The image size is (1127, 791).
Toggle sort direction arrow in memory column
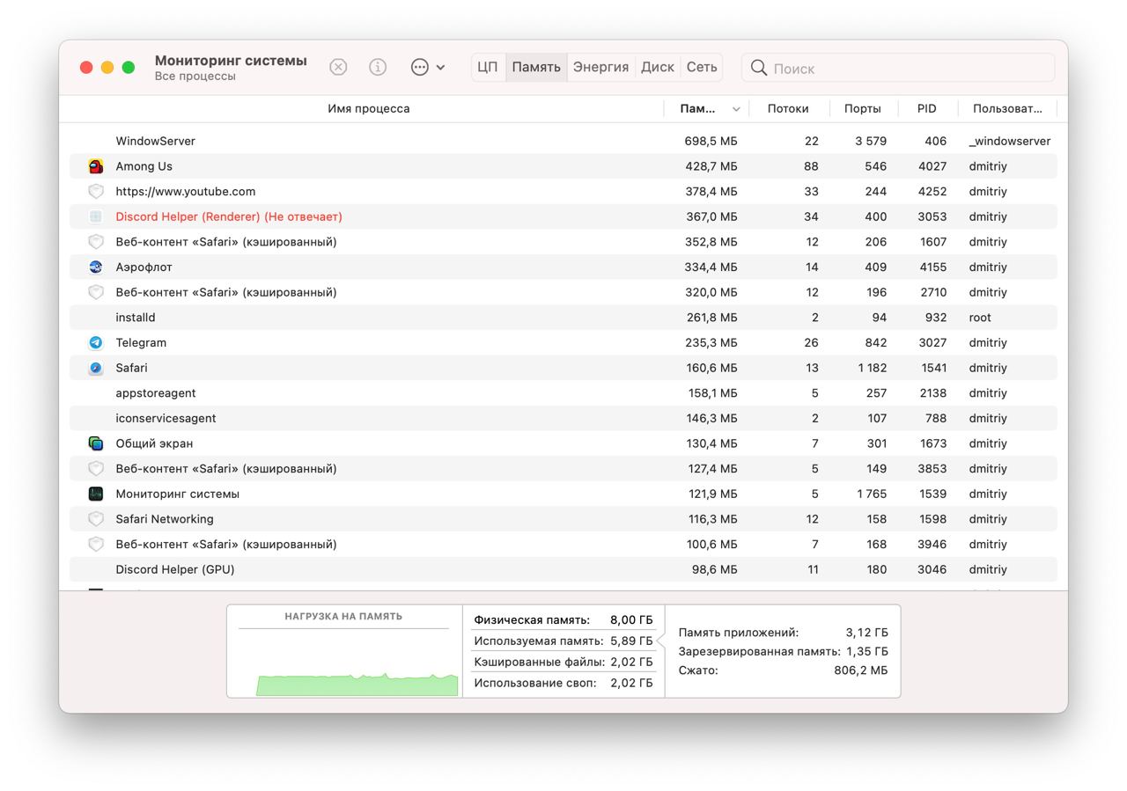pos(736,109)
